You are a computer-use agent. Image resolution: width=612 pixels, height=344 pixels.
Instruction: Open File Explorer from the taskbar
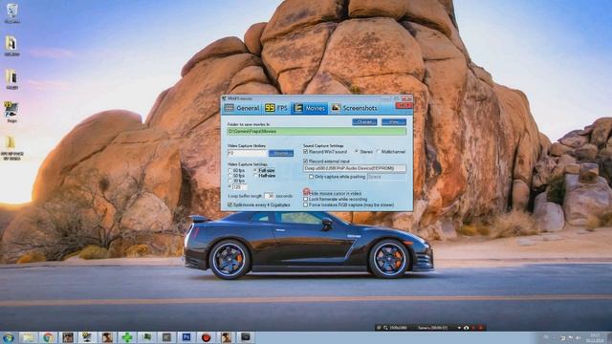point(28,337)
